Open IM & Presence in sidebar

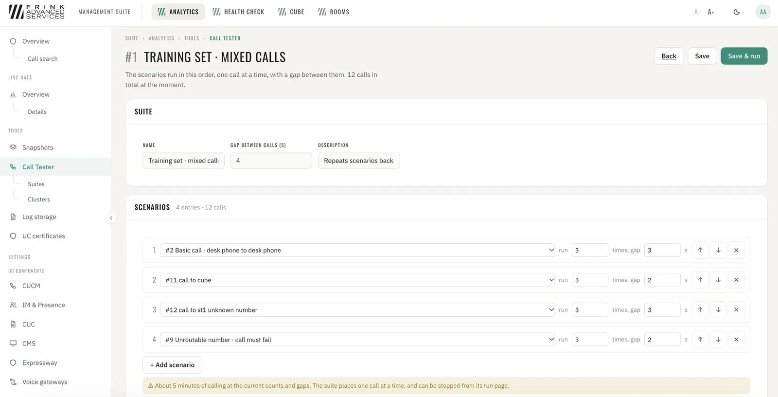tap(55, 305)
